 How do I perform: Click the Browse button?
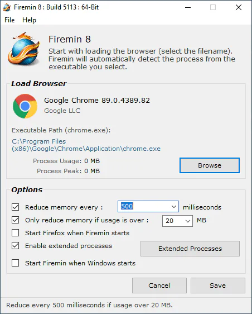(210, 165)
